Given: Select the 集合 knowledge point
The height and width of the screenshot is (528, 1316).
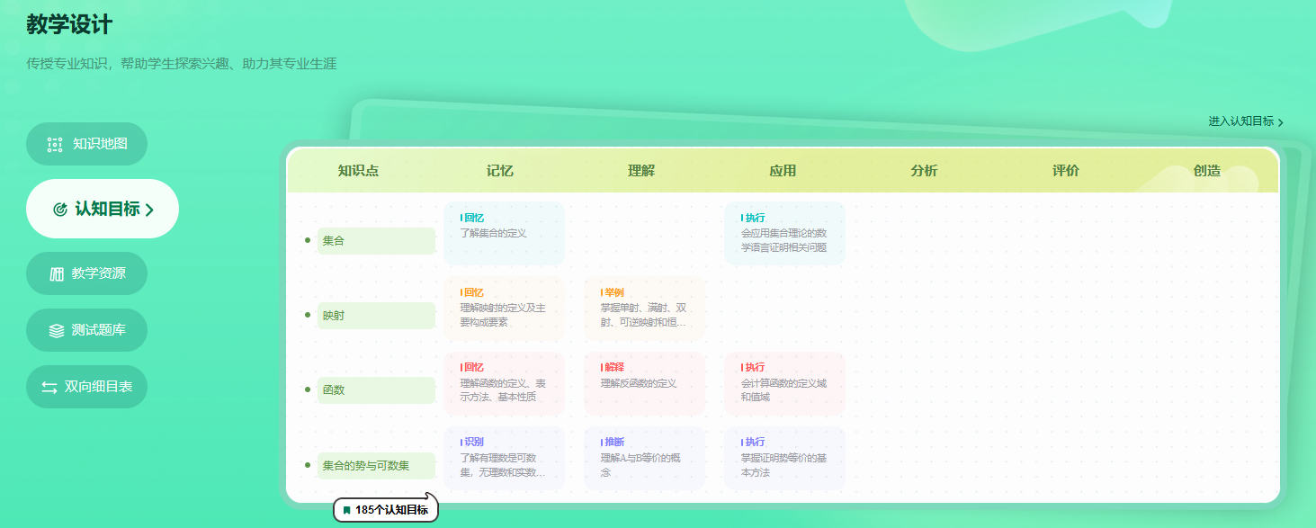Looking at the screenshot, I should pos(375,241).
